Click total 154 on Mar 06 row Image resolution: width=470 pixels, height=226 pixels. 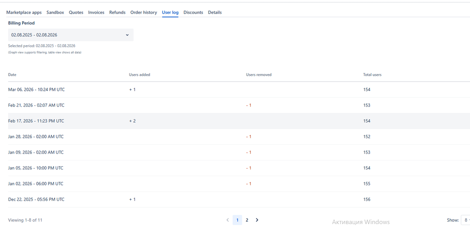(366, 89)
